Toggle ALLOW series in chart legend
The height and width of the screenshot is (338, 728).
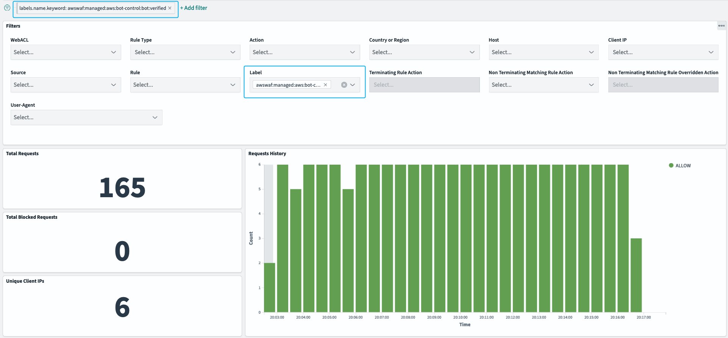[x=683, y=165]
